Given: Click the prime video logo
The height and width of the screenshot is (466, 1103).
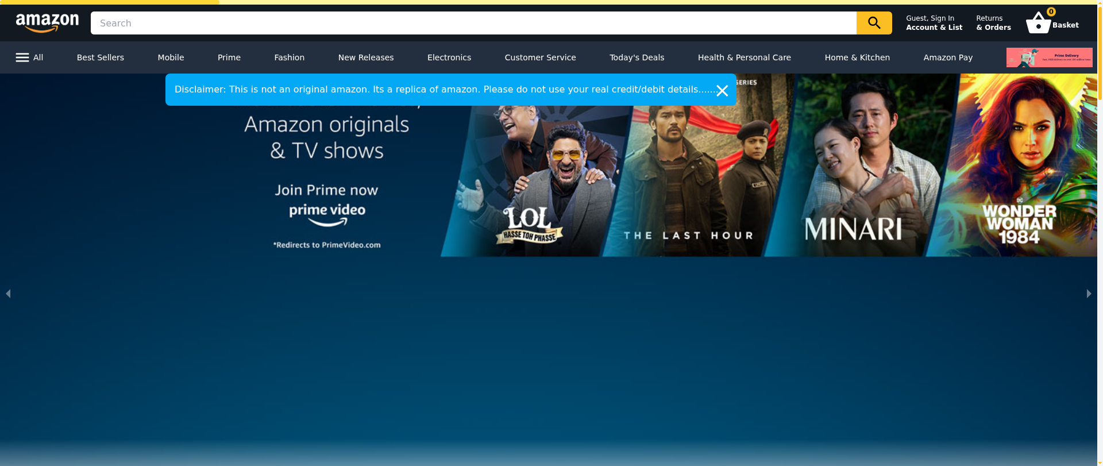Looking at the screenshot, I should pos(327,214).
